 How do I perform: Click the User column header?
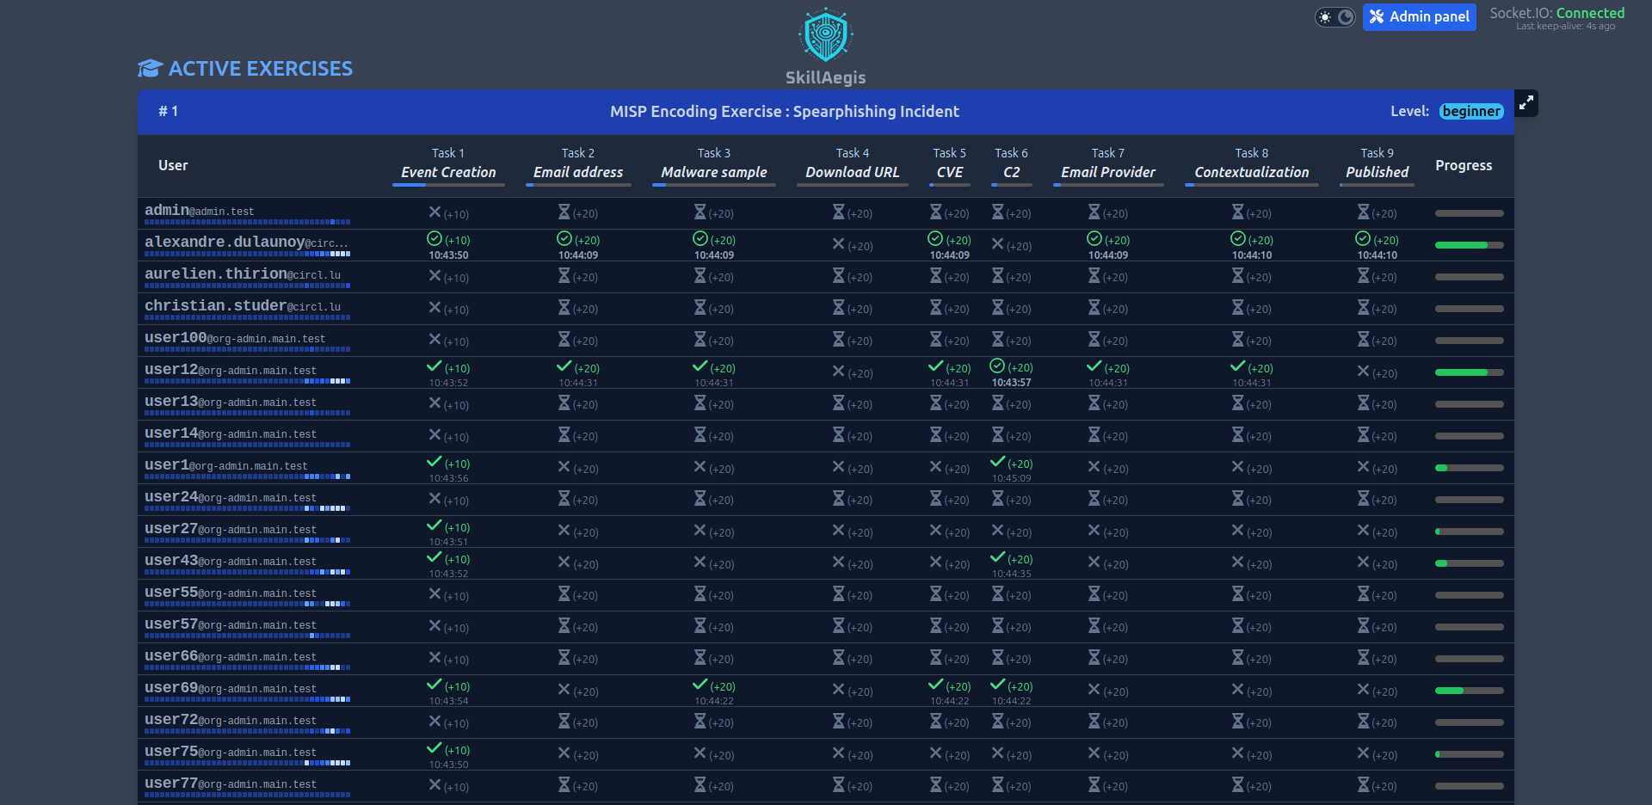[173, 165]
